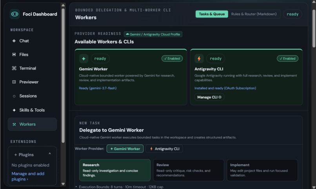Select Gemini Worker as worker provider
This screenshot has height=189, width=316.
pos(125,149)
